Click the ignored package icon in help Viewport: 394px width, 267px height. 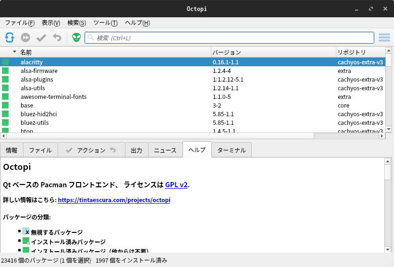(x=26, y=231)
